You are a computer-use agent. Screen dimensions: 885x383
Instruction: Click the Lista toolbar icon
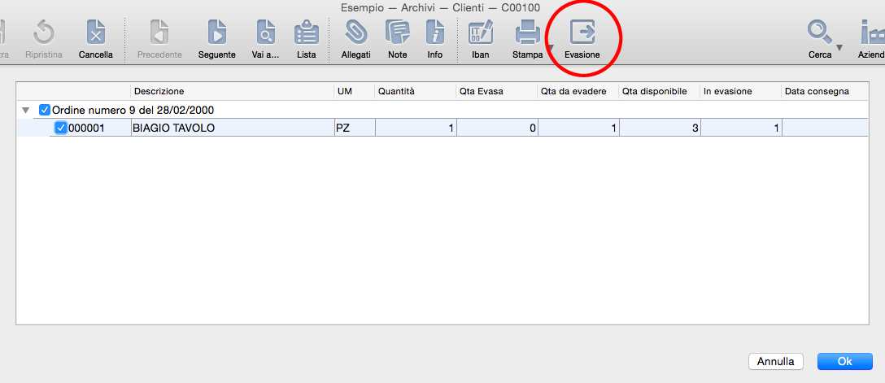pos(307,33)
